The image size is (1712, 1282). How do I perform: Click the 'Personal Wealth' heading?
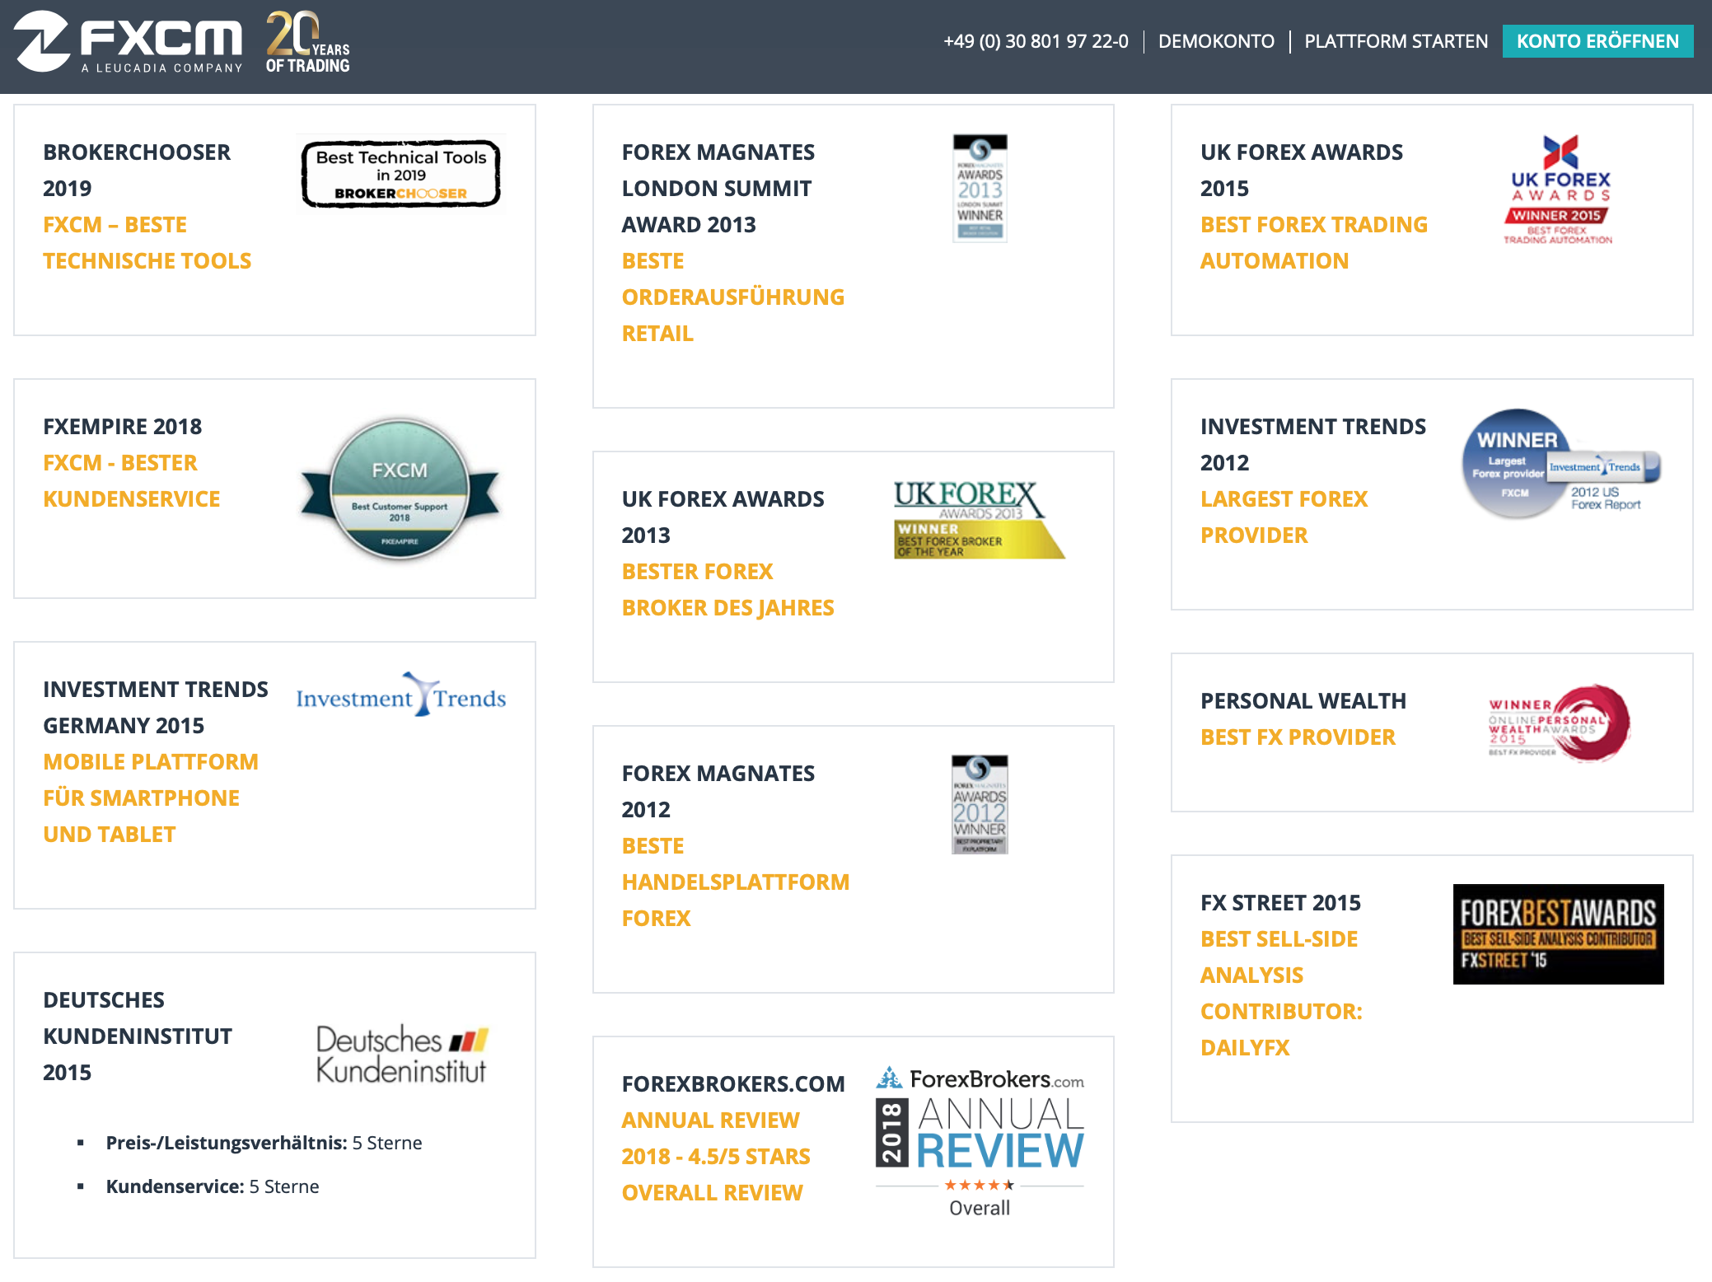(1303, 701)
